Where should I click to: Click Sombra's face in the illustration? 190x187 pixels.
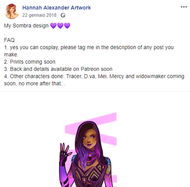click(x=91, y=139)
